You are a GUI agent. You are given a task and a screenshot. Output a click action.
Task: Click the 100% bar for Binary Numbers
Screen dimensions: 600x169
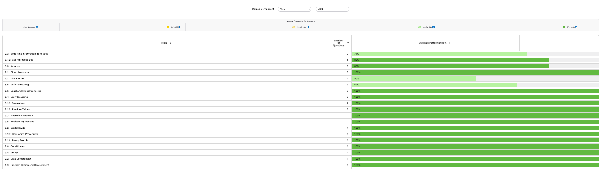coord(476,72)
